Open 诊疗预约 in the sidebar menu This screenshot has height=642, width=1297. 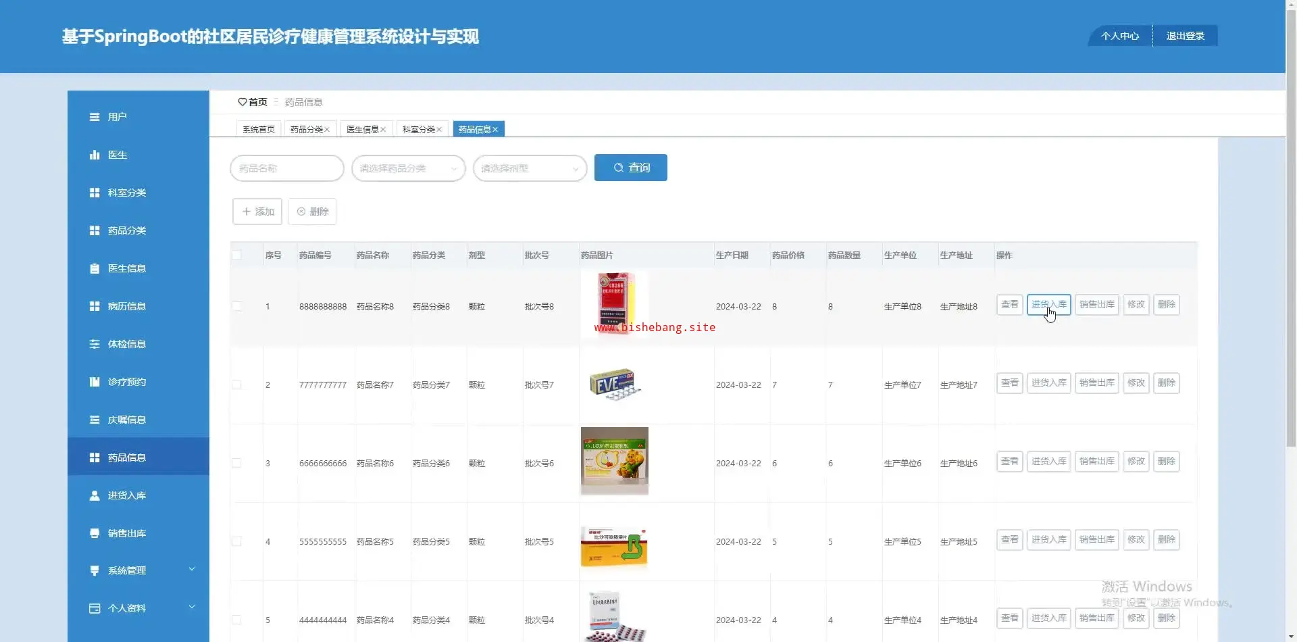pos(127,382)
